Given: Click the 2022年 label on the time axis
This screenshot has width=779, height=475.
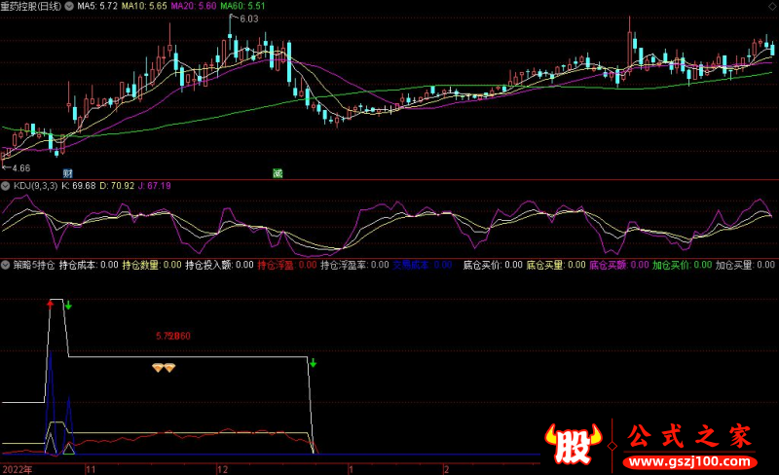Looking at the screenshot, I should click(x=17, y=468).
